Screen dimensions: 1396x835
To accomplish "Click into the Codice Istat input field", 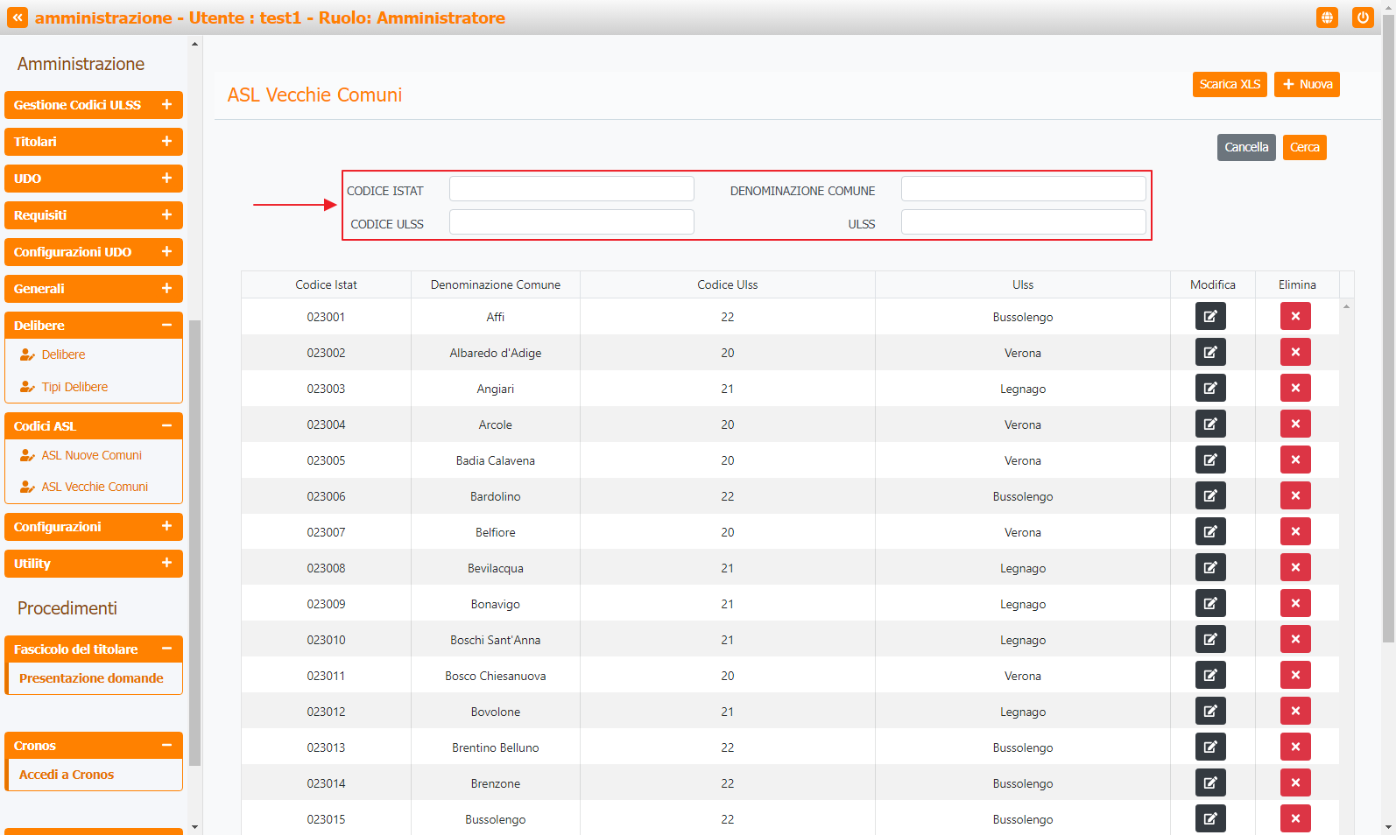I will coord(571,189).
